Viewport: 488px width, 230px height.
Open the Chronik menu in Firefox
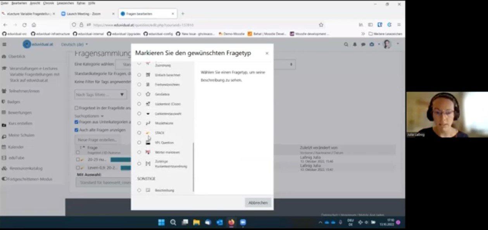(48, 3)
